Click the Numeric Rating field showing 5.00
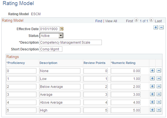The image size is (167, 118). [x=126, y=110]
